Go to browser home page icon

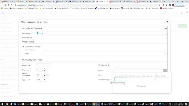coord(12,5)
